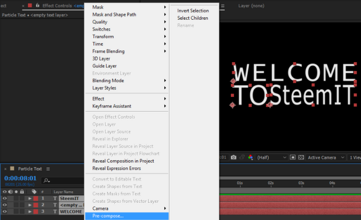Open the Effect menu entry
Screen dimensions: 361x220
pyautogui.click(x=127, y=99)
